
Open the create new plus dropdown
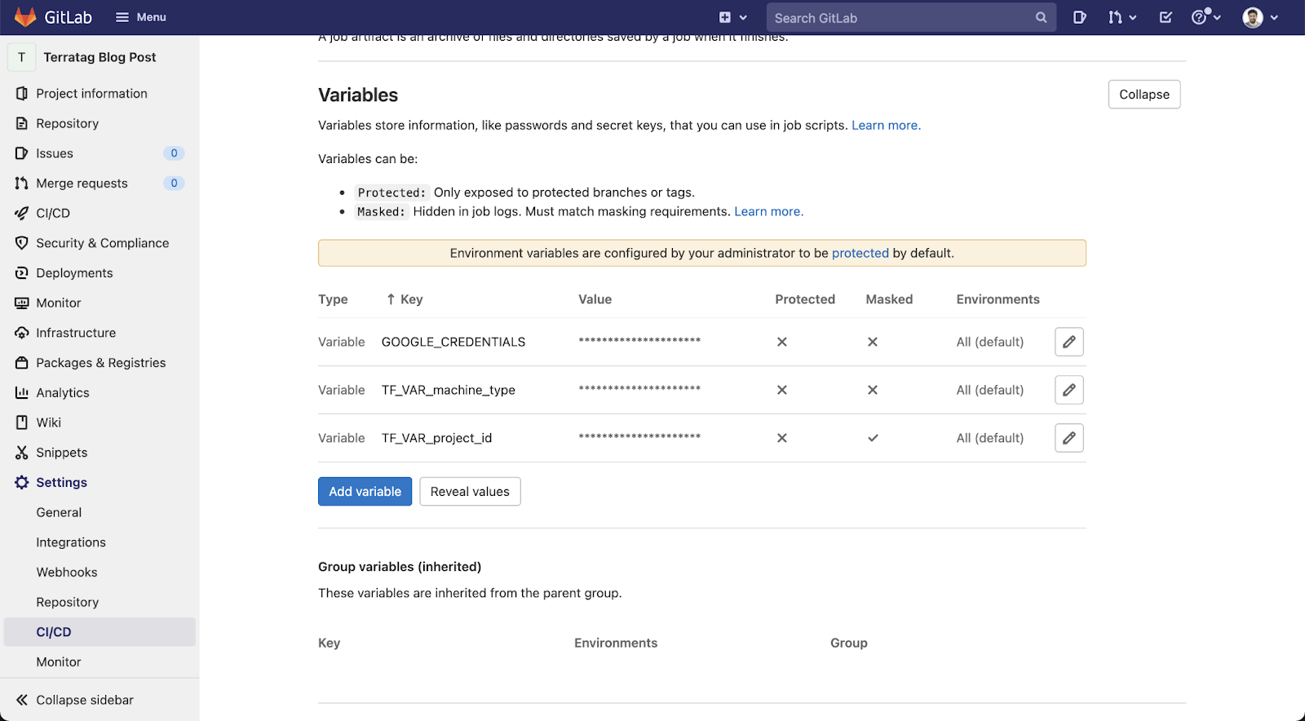[732, 17]
